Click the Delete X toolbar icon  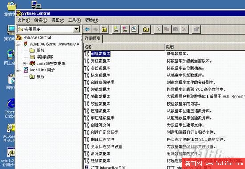[x=184, y=29]
